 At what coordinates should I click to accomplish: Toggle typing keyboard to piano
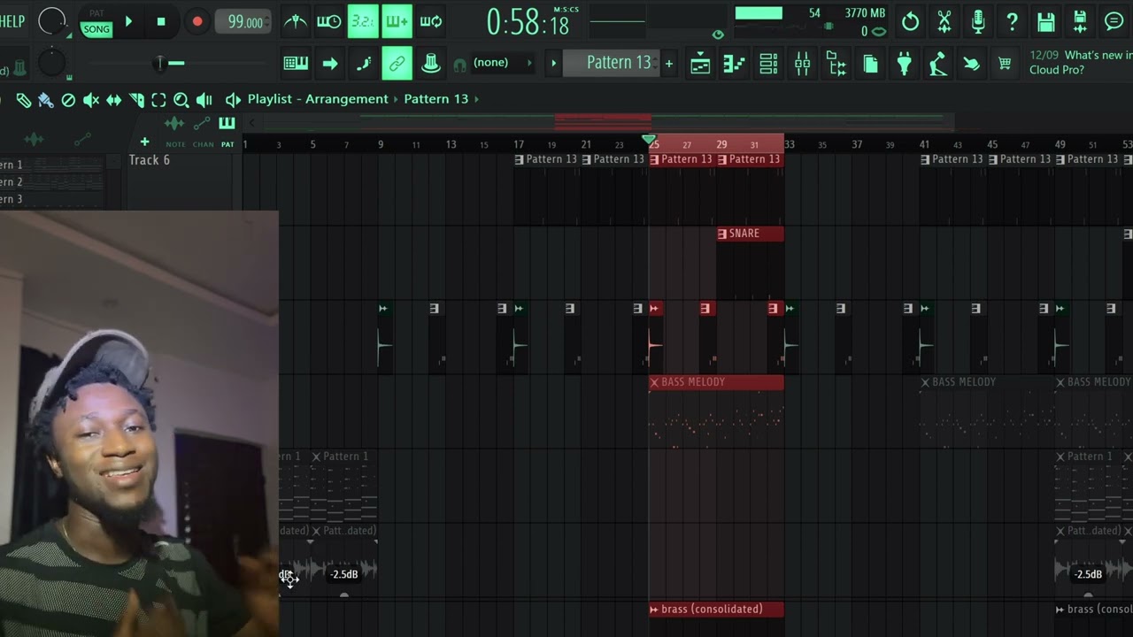pos(296,64)
